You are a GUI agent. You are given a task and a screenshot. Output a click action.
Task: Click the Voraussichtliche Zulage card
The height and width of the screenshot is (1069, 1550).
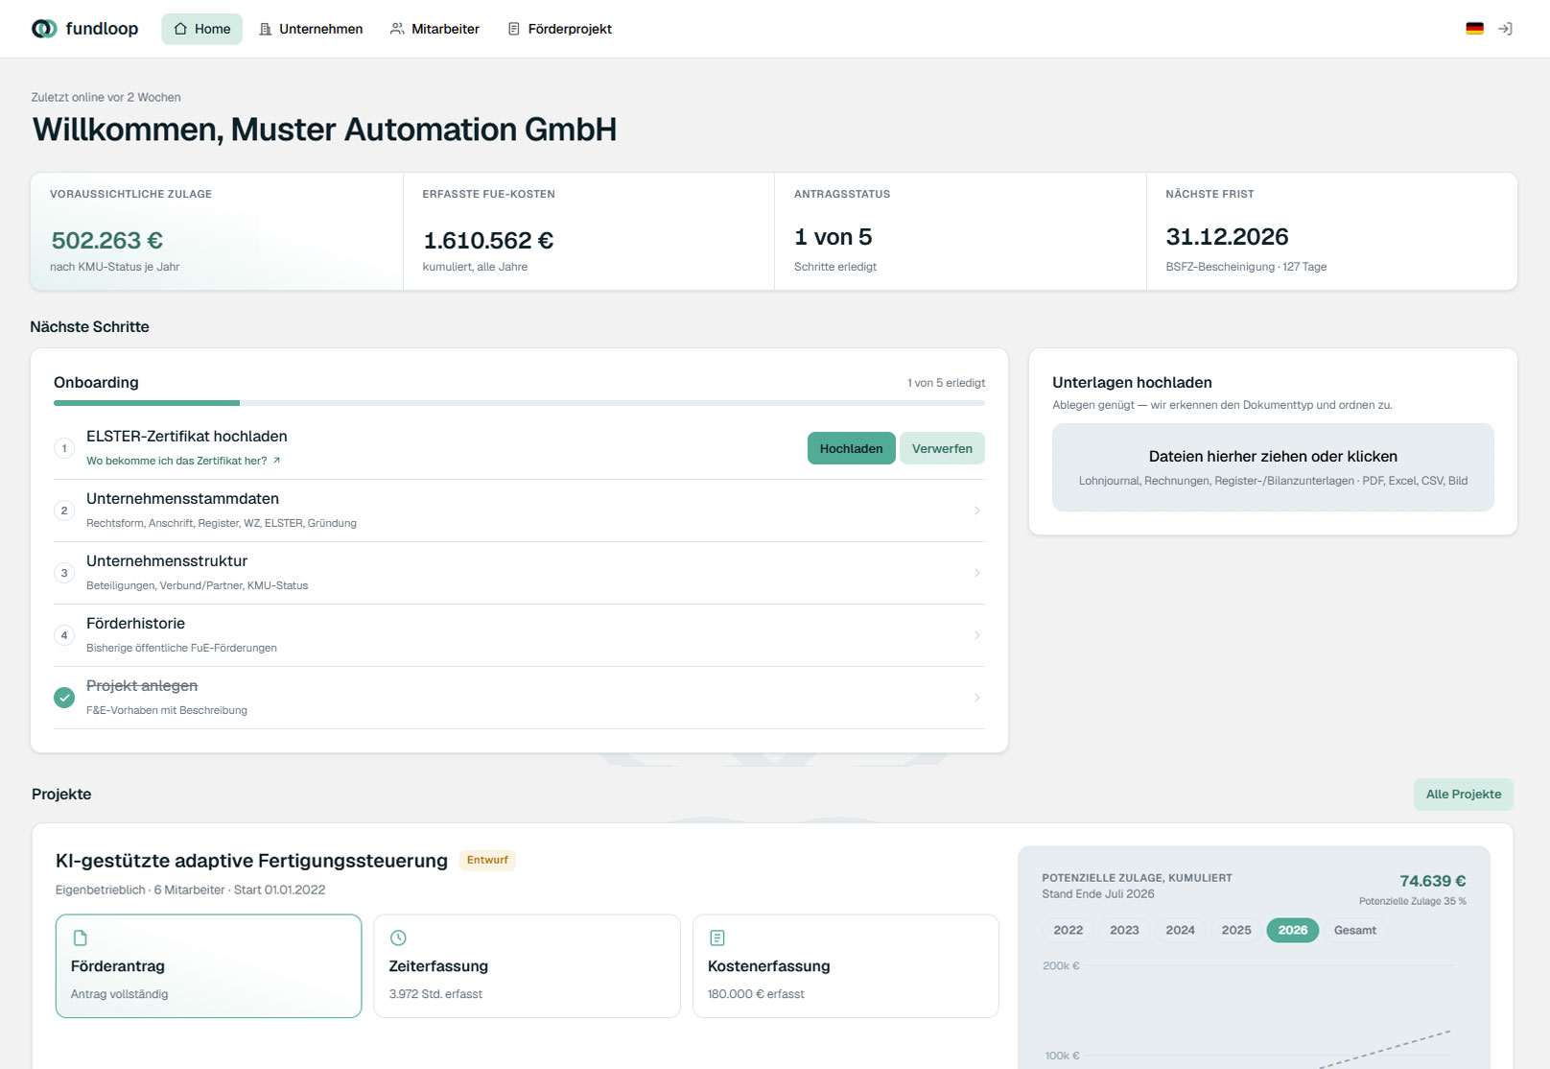[217, 231]
